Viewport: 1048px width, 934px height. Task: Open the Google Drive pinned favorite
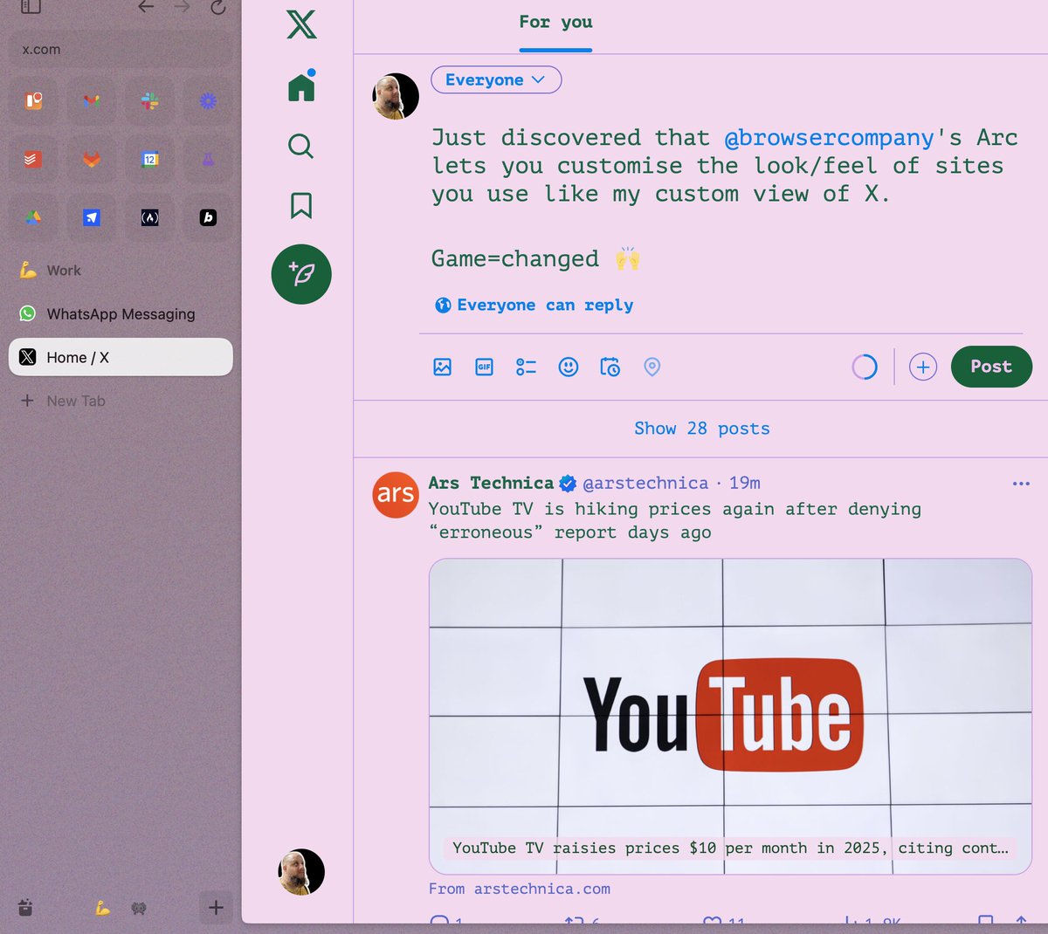pos(33,217)
